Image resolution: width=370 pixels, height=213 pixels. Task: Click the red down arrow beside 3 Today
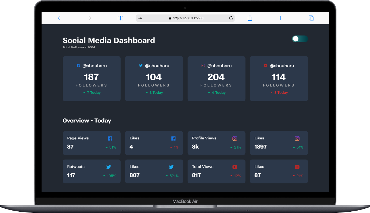271,93
